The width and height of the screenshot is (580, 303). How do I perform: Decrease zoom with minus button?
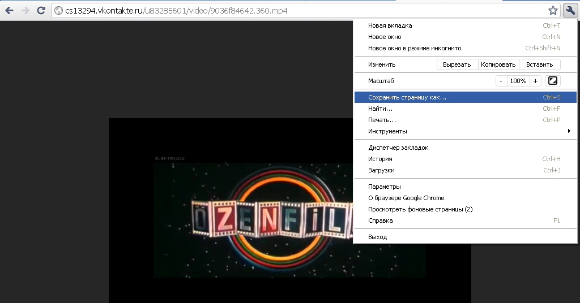click(501, 81)
